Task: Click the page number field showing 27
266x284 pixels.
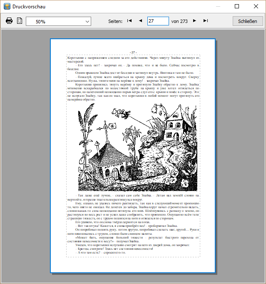Action: click(x=158, y=21)
